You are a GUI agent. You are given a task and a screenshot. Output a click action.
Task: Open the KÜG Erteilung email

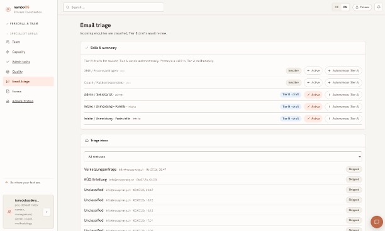pyautogui.click(x=223, y=180)
